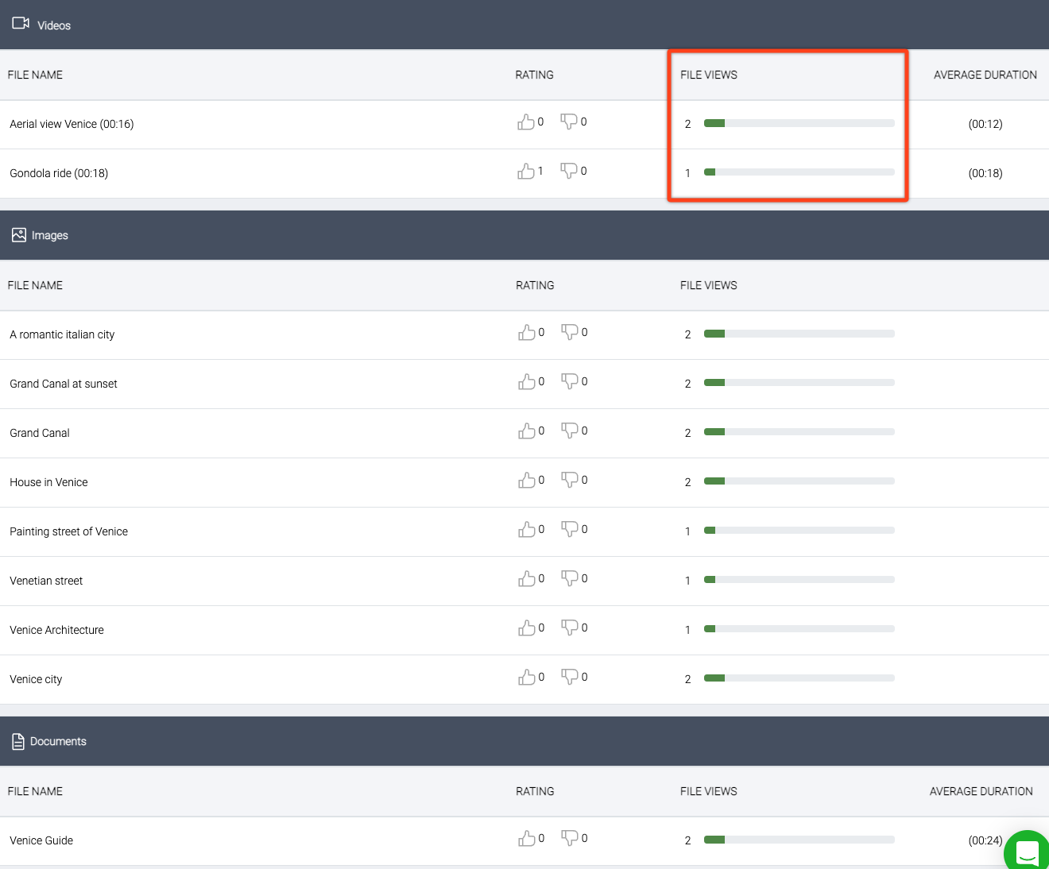Click the Venice city file views bar
The width and height of the screenshot is (1049, 869).
tap(799, 678)
